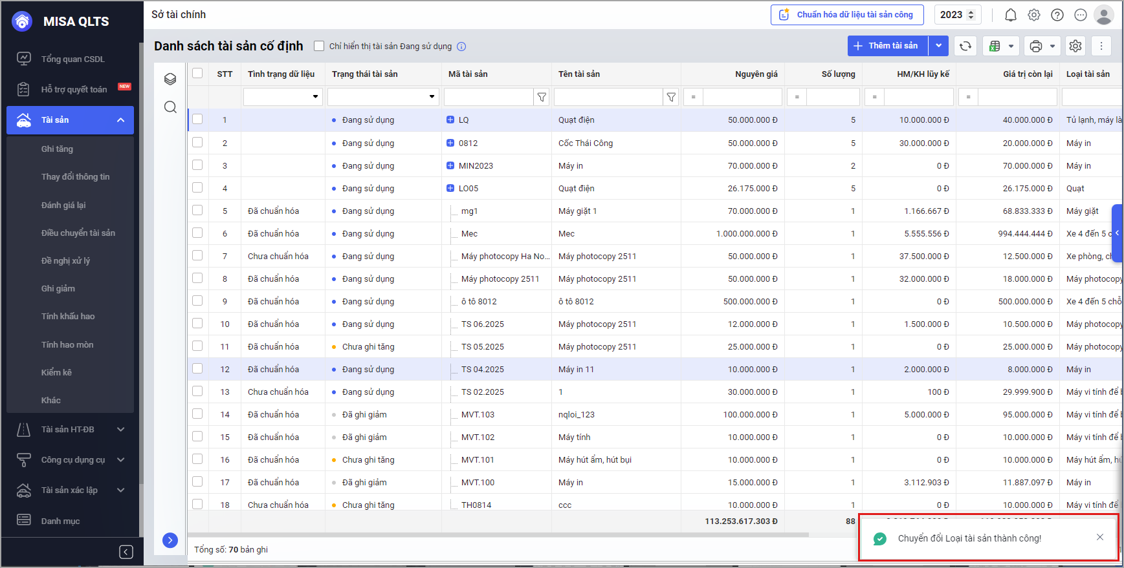Screen dimensions: 1124x568
Task: Check the row for asset TS 04.2025
Action: (197, 369)
